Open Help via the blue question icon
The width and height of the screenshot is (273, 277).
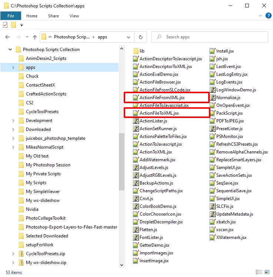[269, 16]
